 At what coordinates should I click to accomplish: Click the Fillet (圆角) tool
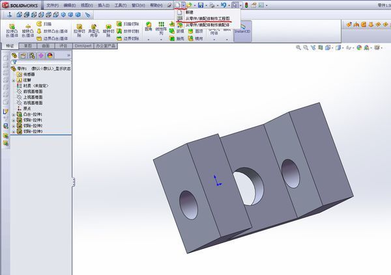pyautogui.click(x=149, y=27)
